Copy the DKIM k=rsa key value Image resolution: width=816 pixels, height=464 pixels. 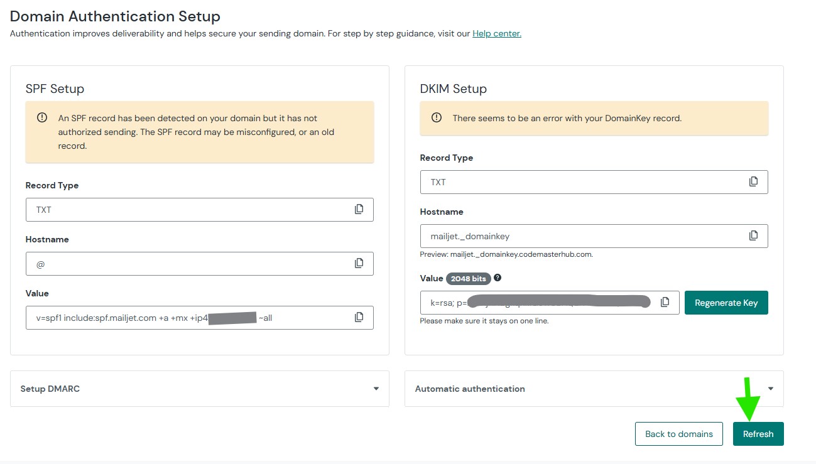pyautogui.click(x=665, y=303)
